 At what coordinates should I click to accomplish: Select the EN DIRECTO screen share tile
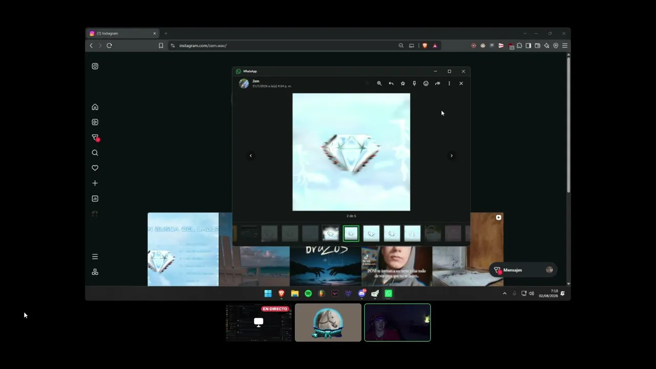[x=259, y=322]
